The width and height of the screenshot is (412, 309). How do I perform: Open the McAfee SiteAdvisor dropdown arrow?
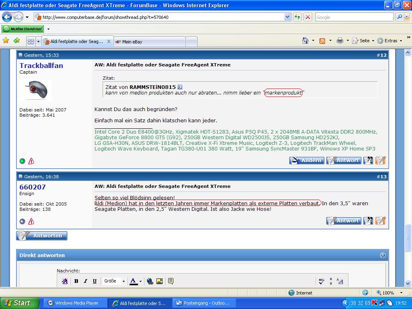[x=48, y=29]
